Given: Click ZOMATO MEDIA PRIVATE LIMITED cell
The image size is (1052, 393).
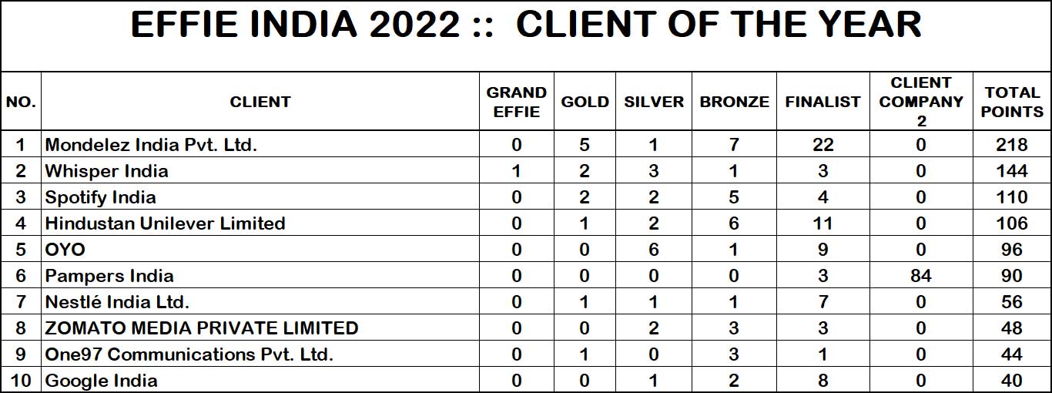Looking at the screenshot, I should tap(202, 328).
